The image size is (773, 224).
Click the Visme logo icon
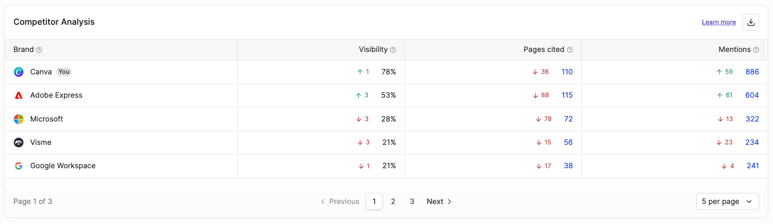click(x=19, y=143)
